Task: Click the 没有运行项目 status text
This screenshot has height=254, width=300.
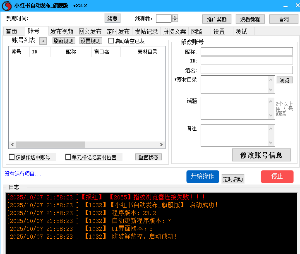Action: tap(23, 174)
